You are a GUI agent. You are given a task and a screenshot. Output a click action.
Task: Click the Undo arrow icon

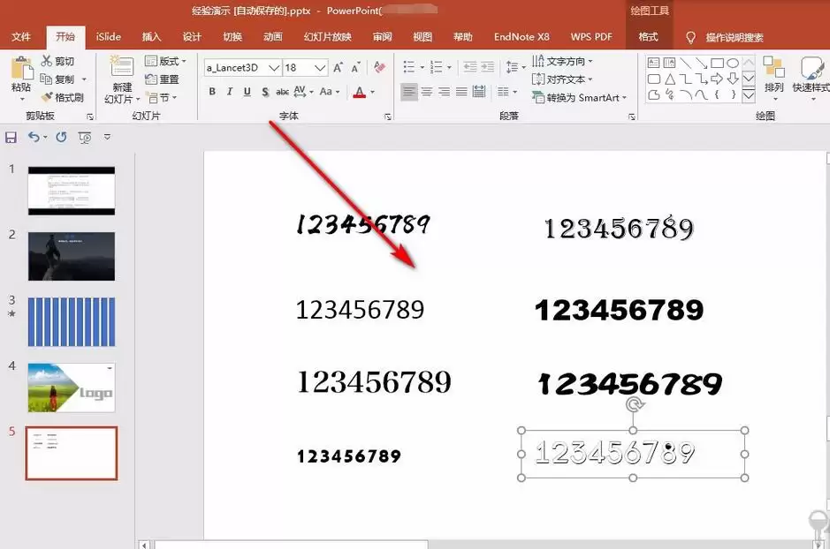34,137
